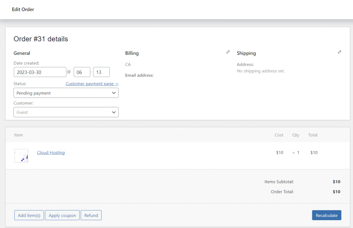Click the Shipping section heading
Screen dimensions: 353x228
coord(246,53)
